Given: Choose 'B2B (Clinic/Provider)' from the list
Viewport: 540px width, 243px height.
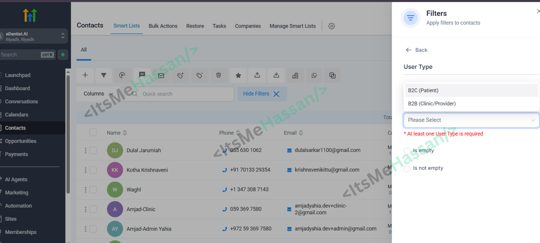Looking at the screenshot, I should tap(432, 104).
